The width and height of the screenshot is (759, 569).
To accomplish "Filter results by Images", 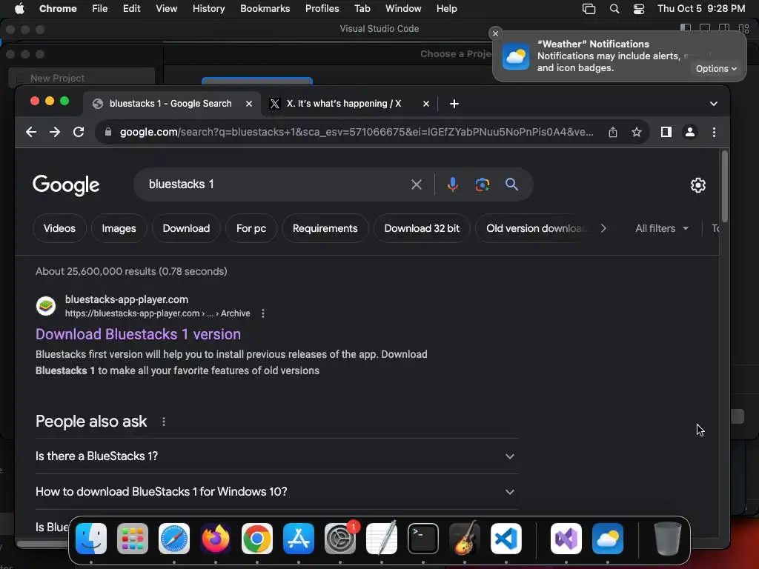I will coord(119,228).
